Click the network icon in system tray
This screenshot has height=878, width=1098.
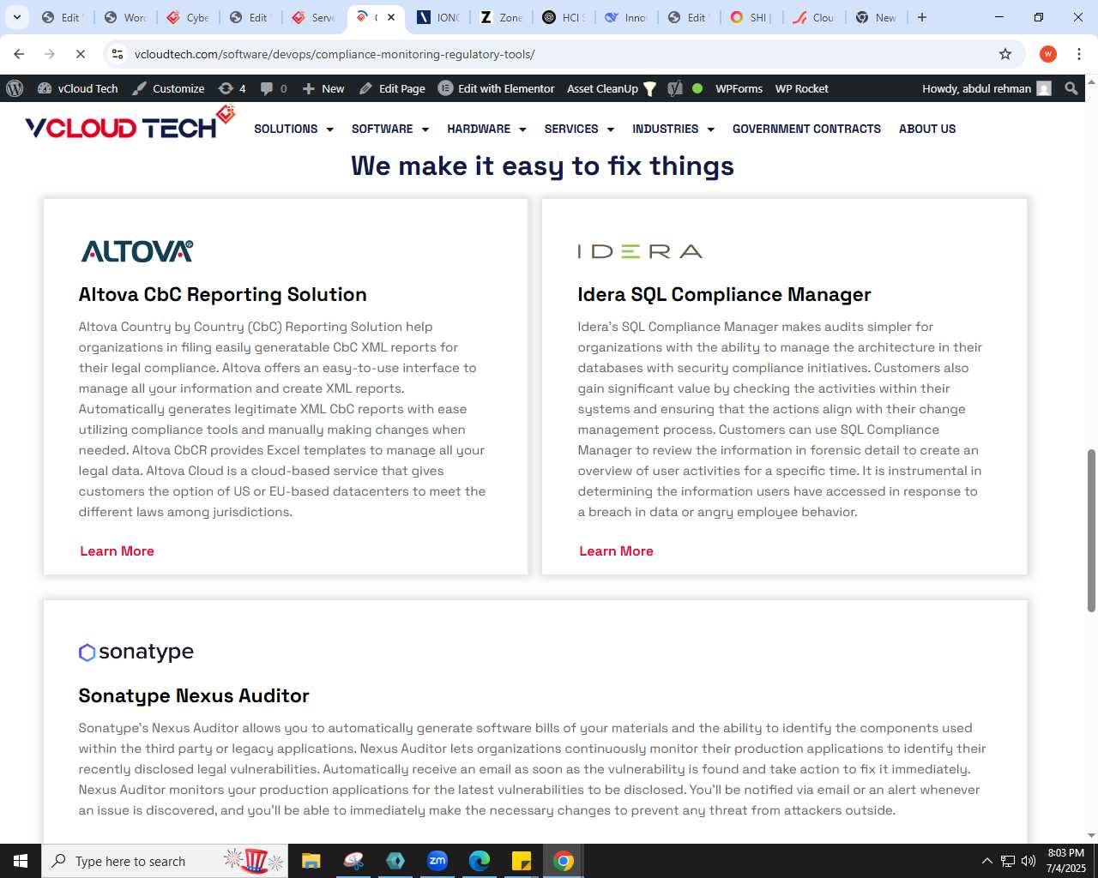click(x=1008, y=861)
